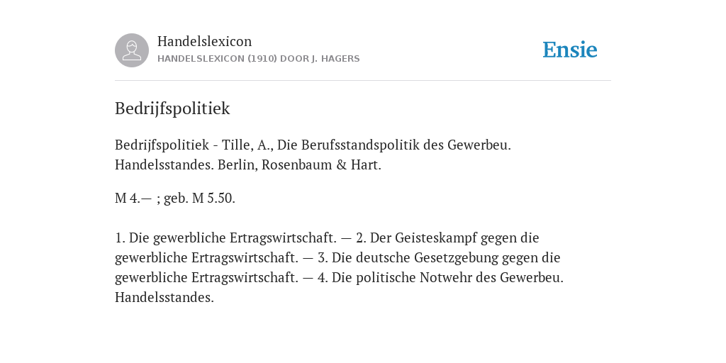The height and width of the screenshot is (363, 726).
Task: Click the Handelslexicon author name
Action: coord(205,41)
